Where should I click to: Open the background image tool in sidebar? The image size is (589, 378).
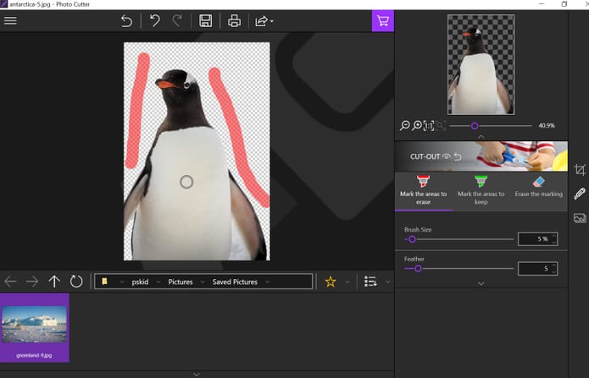pos(580,218)
